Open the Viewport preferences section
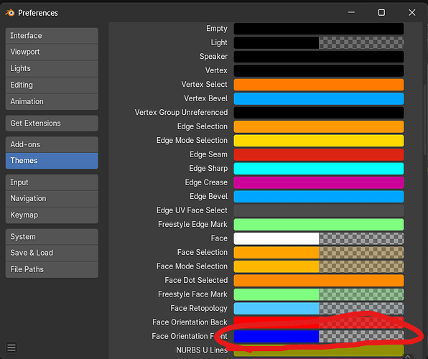 (x=52, y=52)
